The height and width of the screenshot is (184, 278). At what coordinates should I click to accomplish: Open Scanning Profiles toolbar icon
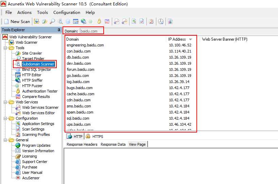point(151,21)
